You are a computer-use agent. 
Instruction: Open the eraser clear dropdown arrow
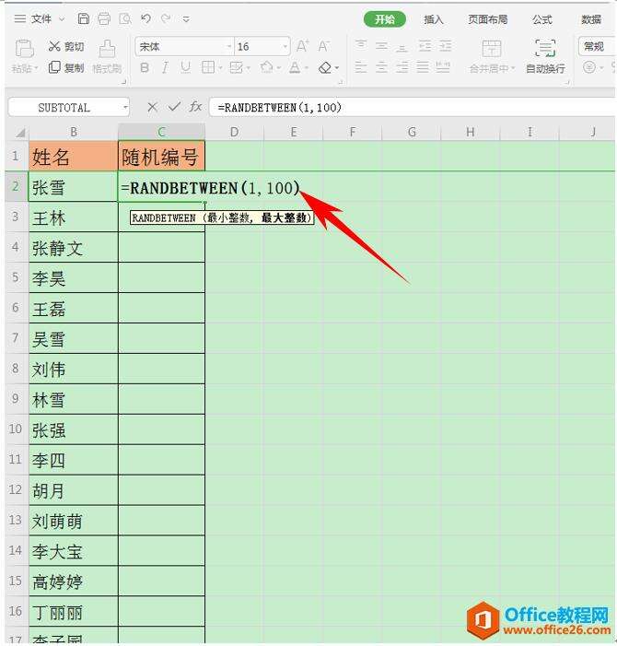coord(337,68)
